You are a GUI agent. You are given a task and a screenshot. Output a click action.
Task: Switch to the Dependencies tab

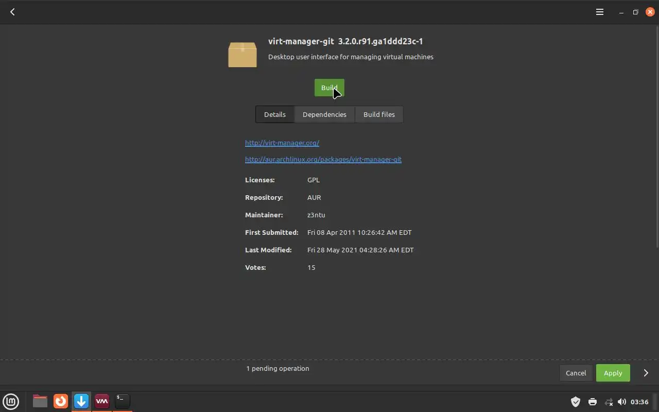pyautogui.click(x=324, y=114)
